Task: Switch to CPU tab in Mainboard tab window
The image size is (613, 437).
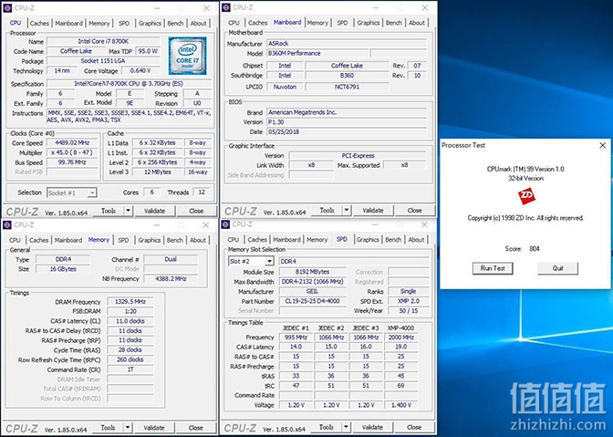Action: pos(234,23)
